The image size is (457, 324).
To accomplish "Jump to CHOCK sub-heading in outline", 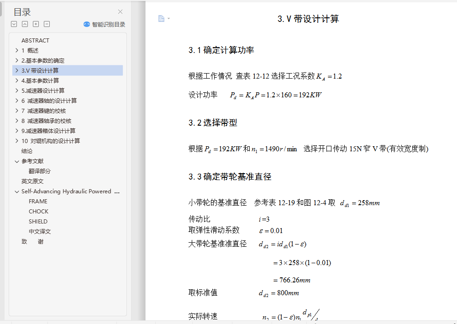I will click(38, 212).
